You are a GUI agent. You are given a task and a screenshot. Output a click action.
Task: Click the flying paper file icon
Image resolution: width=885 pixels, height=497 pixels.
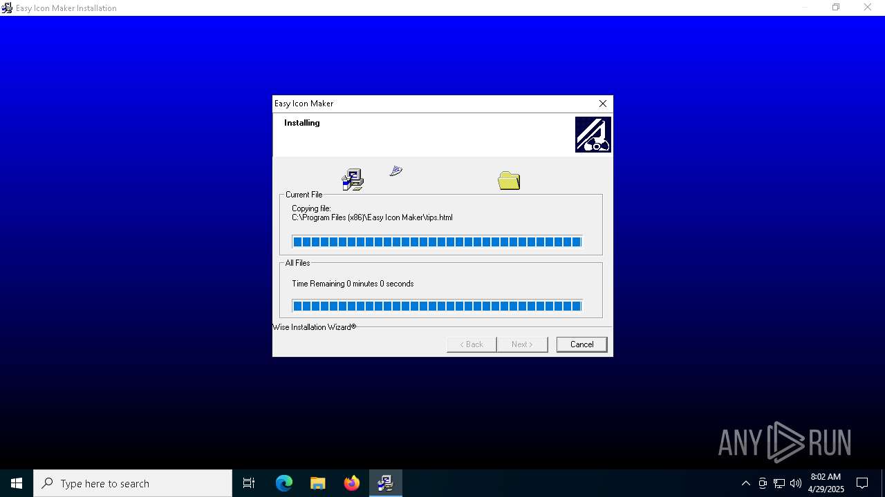[395, 170]
